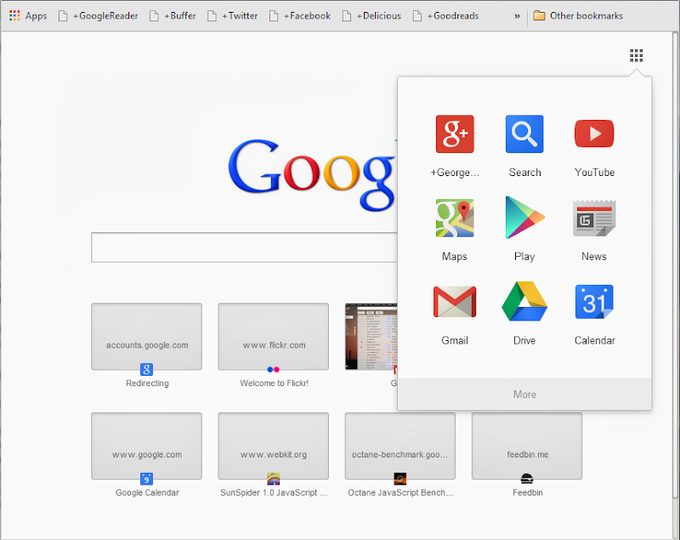Click the Octane JavaScript Bench title
The image size is (680, 540).
(400, 492)
